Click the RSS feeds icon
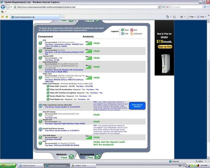Viewport: 210px width, 168px height. point(174,17)
